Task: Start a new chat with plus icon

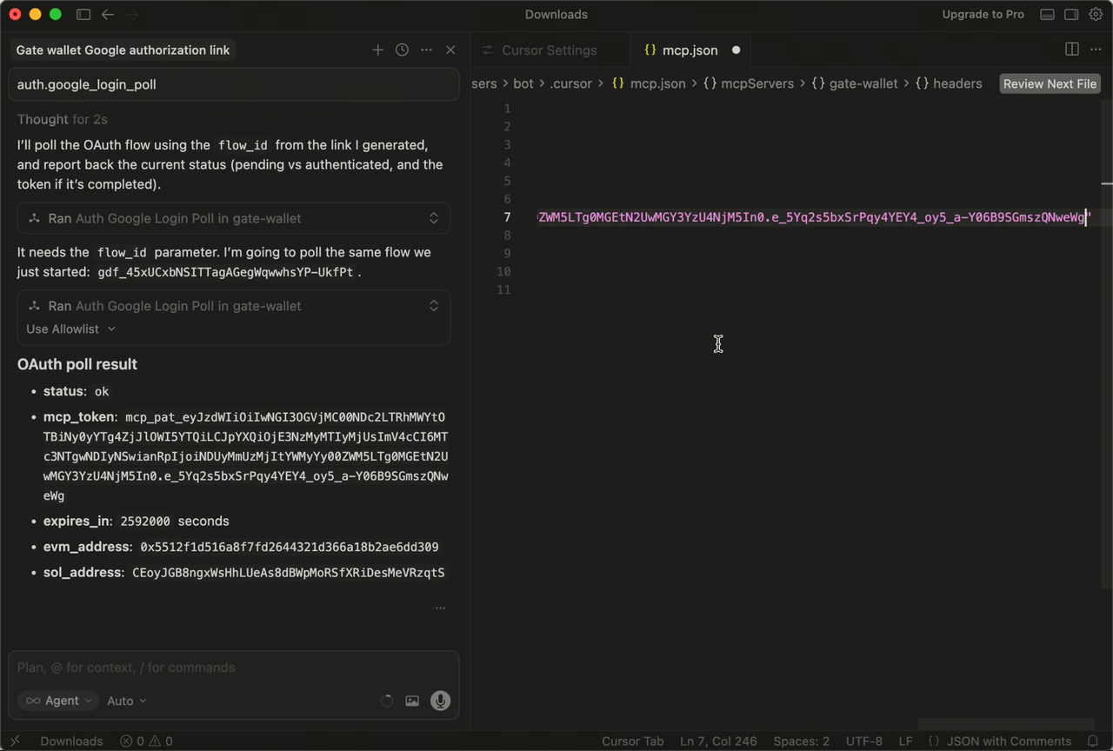Action: (x=377, y=50)
